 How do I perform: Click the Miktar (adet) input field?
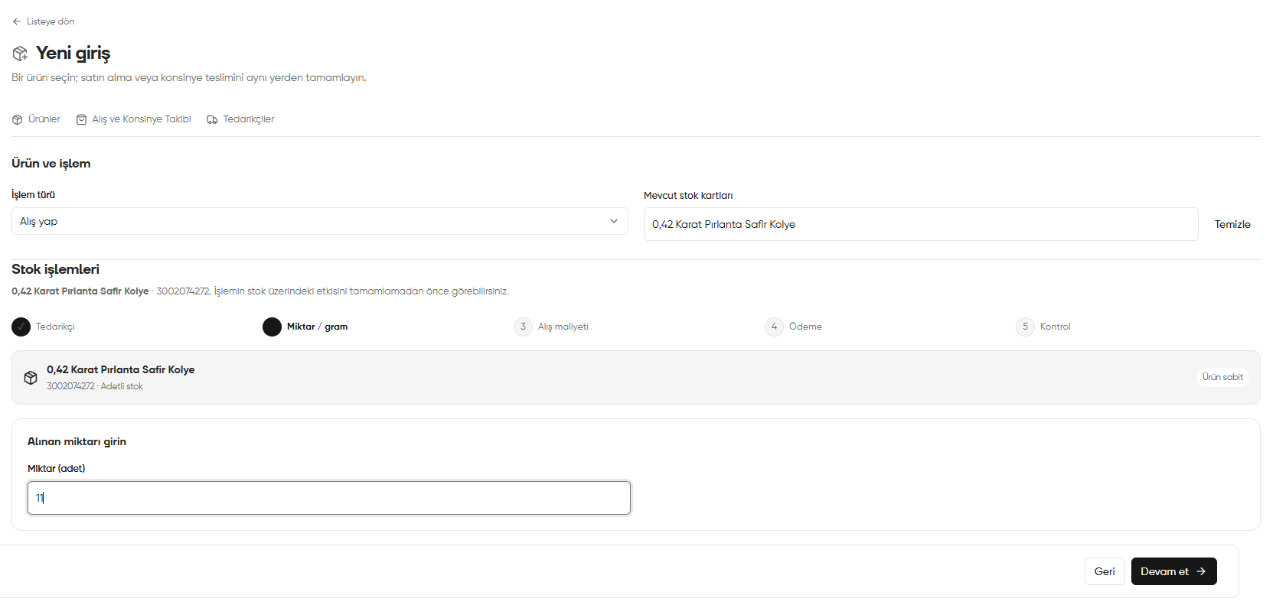[x=329, y=498]
